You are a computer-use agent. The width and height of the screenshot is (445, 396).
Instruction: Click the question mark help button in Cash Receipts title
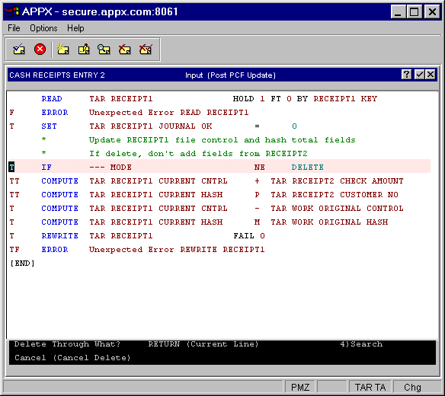[406, 75]
